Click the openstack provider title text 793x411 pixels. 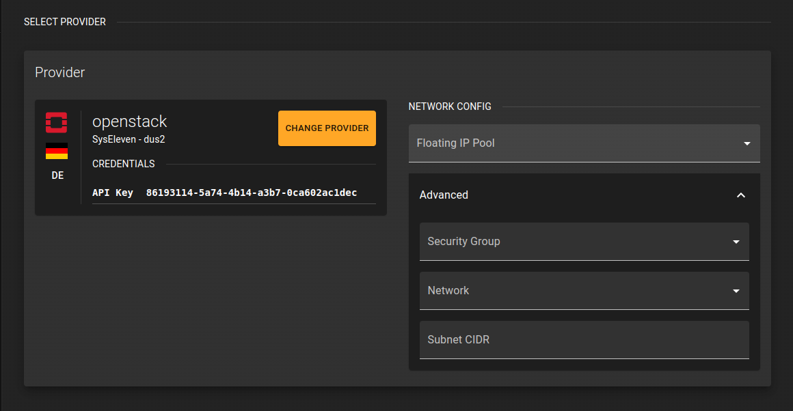click(x=129, y=121)
